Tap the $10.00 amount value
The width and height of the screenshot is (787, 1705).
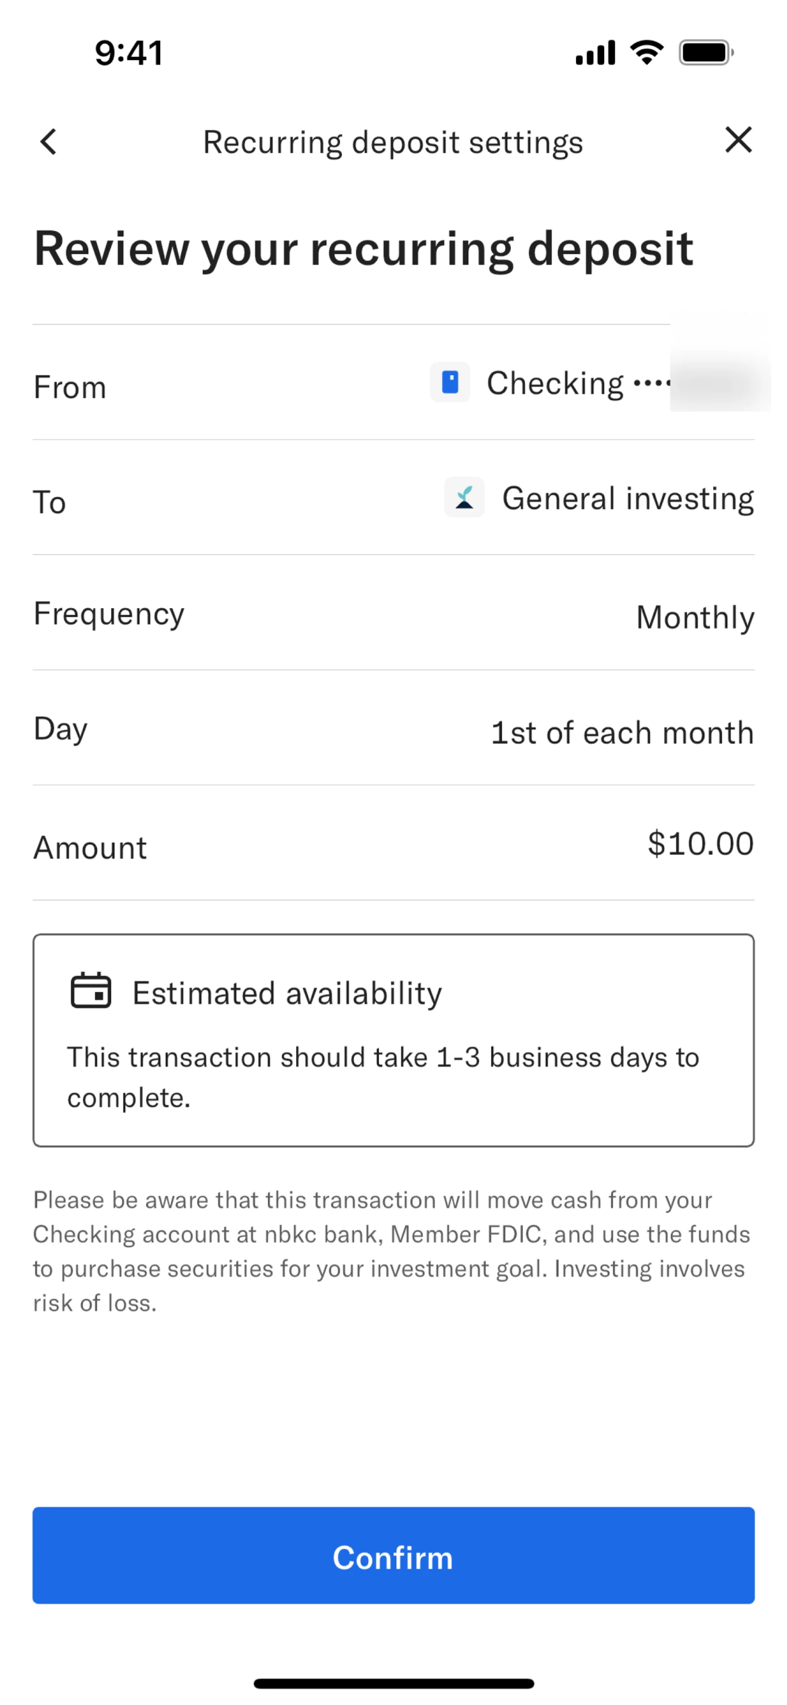click(x=701, y=844)
